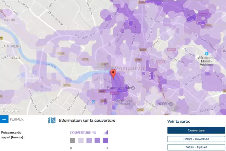Click the blue minus collapse icon

(x=4, y=119)
